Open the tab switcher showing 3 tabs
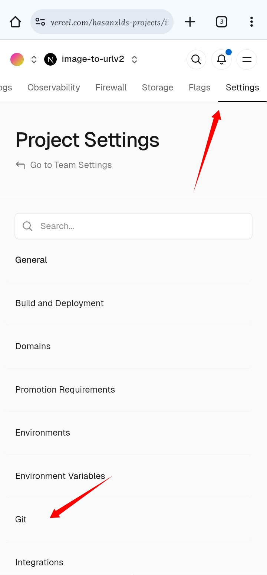 (221, 22)
